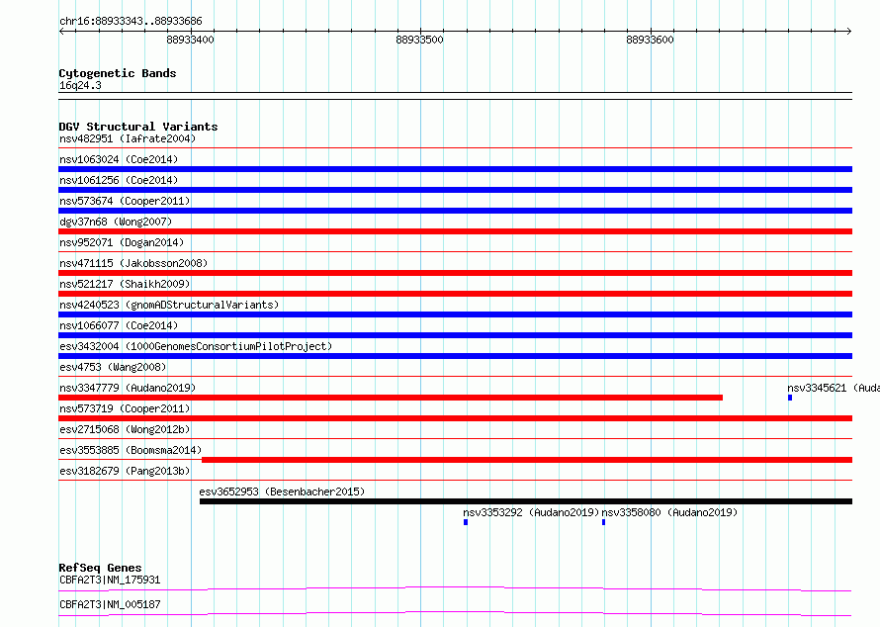Open esv3432004 (1000GenomesConsortiumPilotProject) label
Screen dimensions: 880x627
[196, 346]
